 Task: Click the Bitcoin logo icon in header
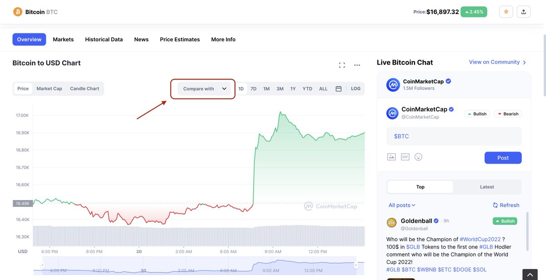tap(18, 12)
